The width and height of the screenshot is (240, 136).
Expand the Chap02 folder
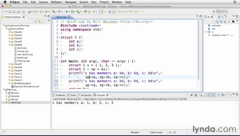tap(9, 32)
